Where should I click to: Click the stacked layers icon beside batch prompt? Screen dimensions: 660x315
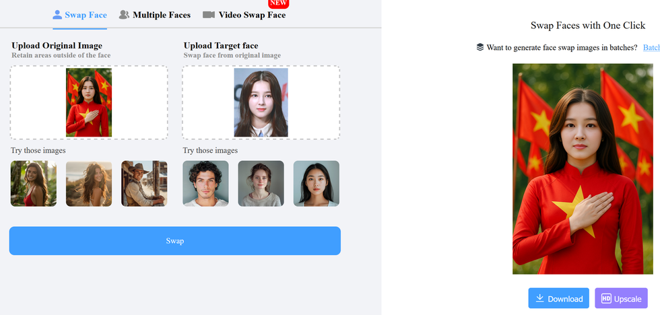pos(480,47)
